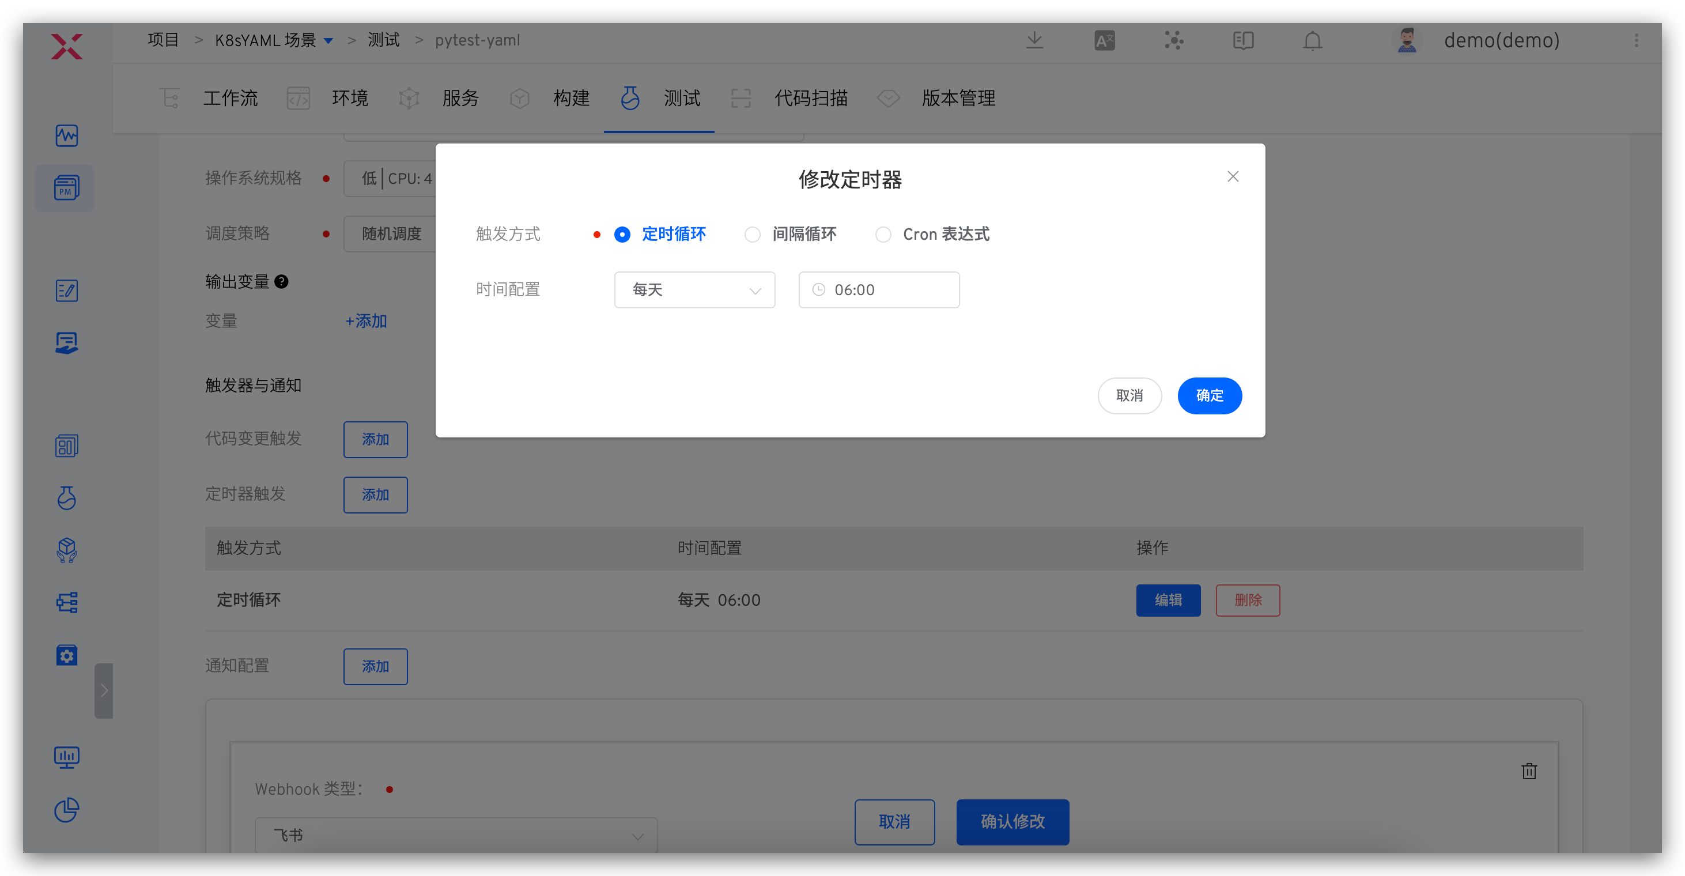Click the 确定 button in dialog

point(1209,395)
